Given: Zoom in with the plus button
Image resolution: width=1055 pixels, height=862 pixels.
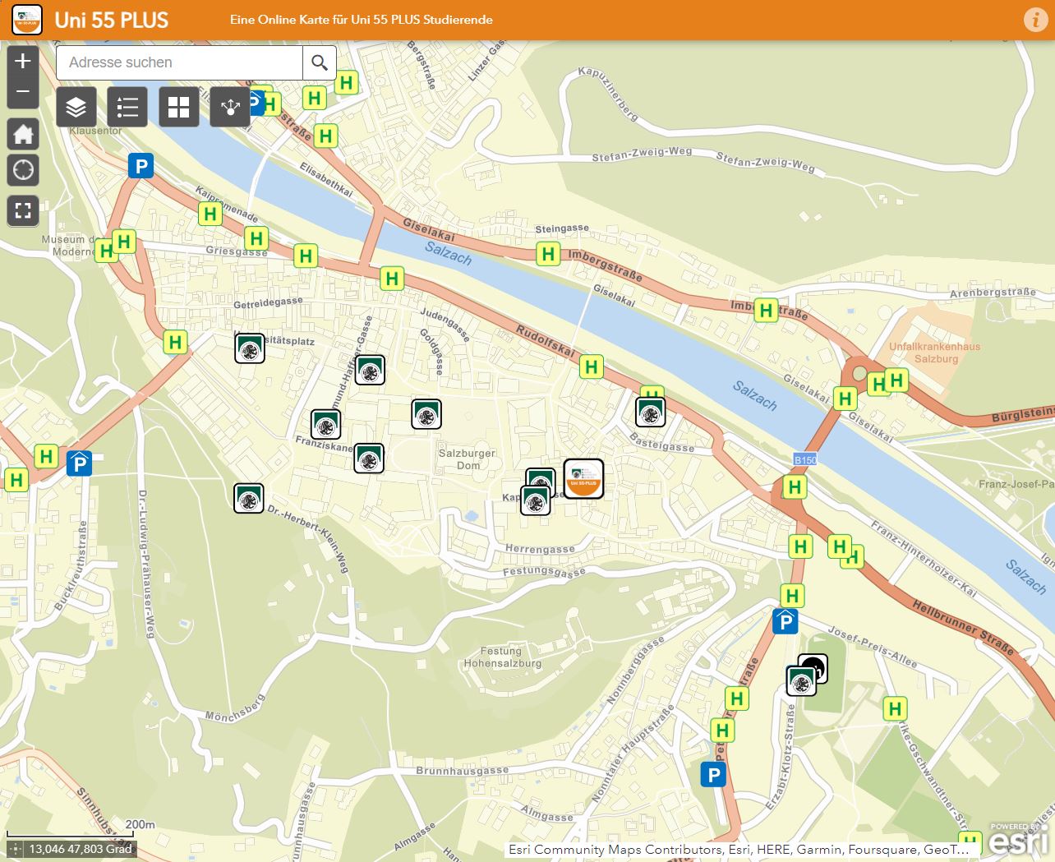Looking at the screenshot, I should pos(23,61).
